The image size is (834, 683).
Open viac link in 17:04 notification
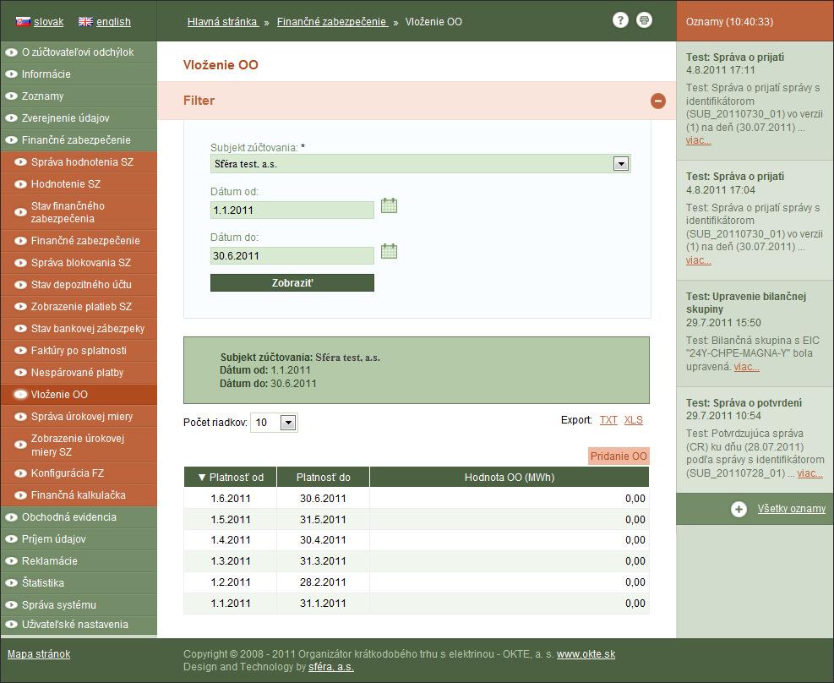(698, 260)
